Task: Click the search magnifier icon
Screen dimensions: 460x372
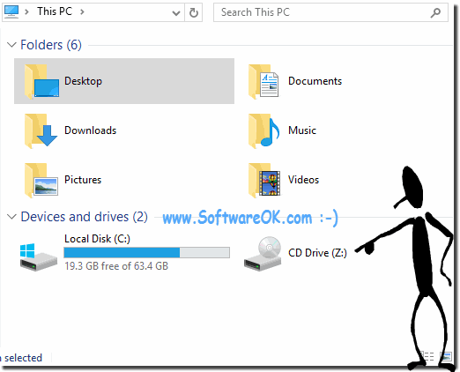Action: (x=435, y=12)
